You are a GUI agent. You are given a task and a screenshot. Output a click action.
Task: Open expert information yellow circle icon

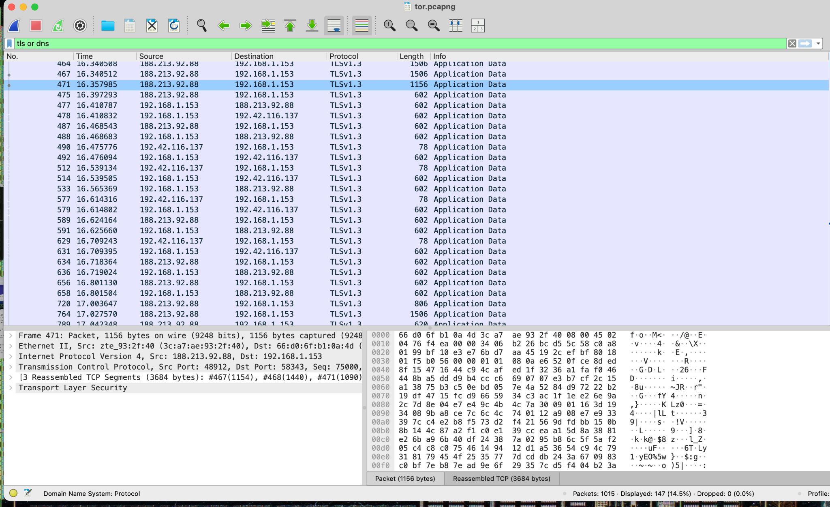pyautogui.click(x=13, y=493)
